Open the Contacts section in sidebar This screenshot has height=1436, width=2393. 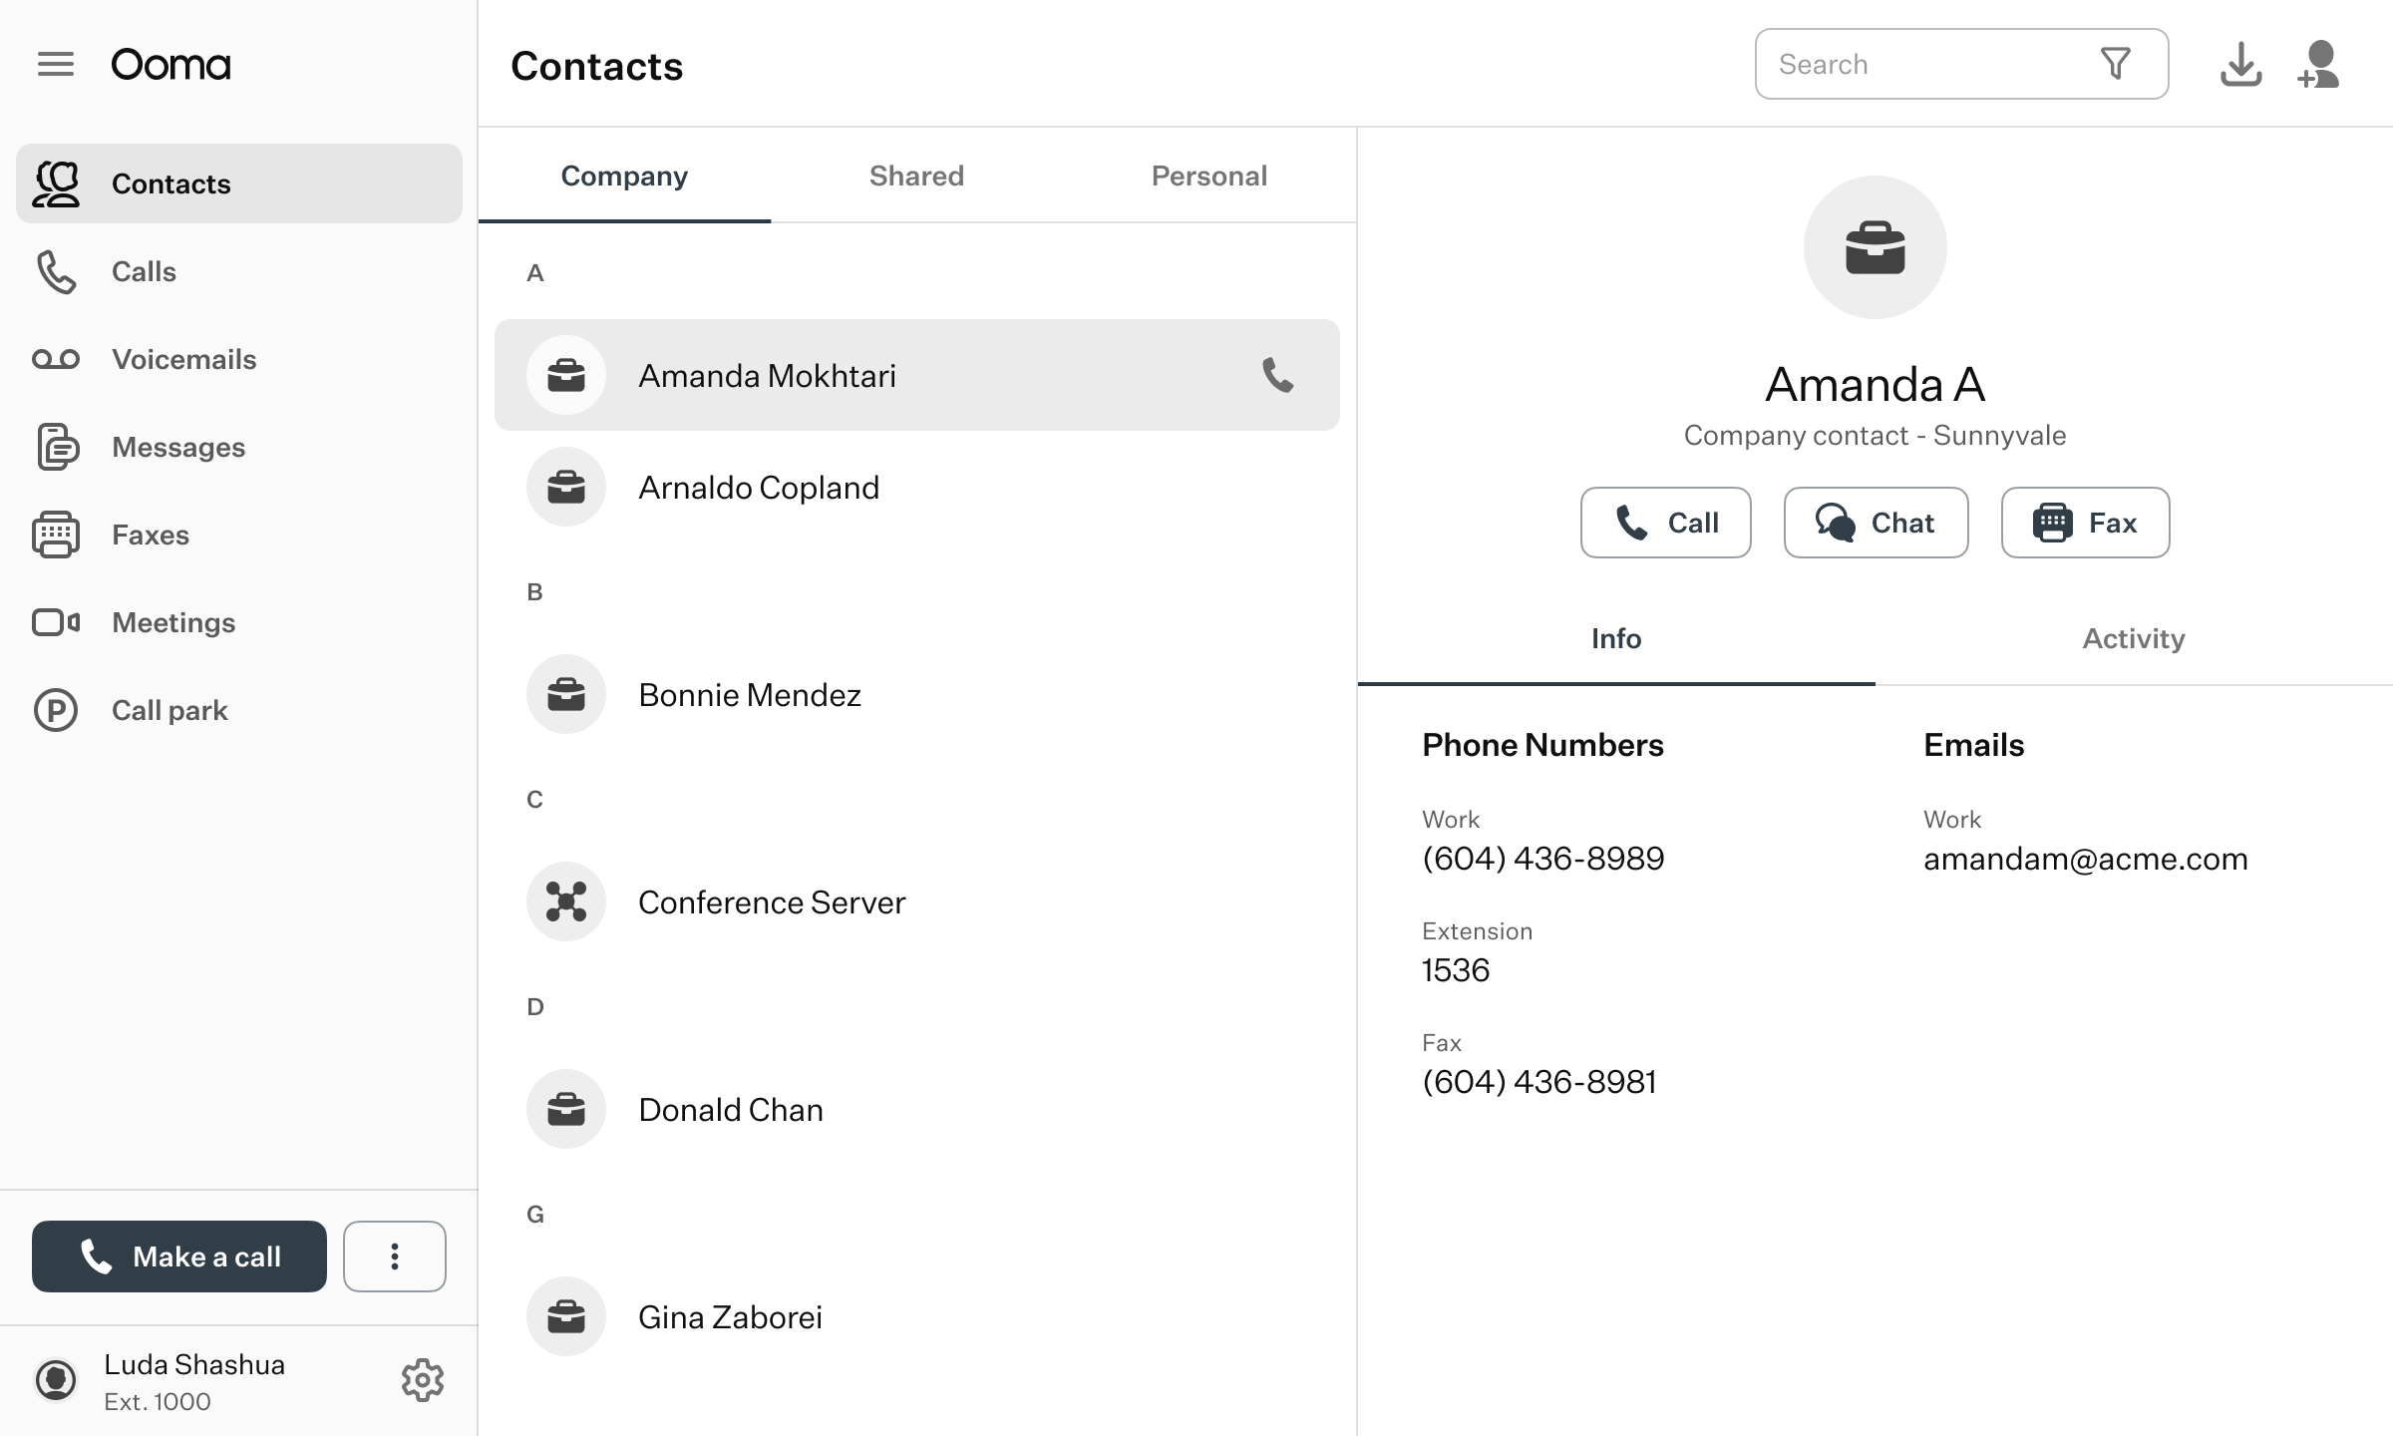pos(171,182)
